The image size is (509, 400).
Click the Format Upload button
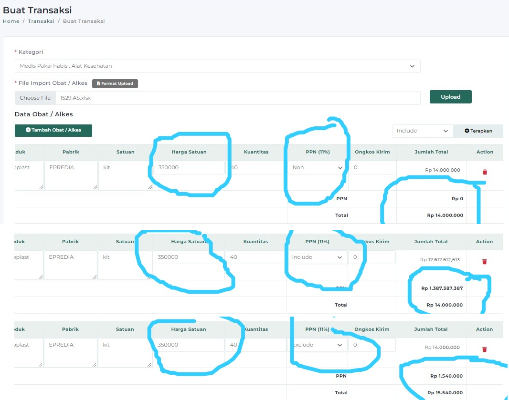click(x=115, y=83)
